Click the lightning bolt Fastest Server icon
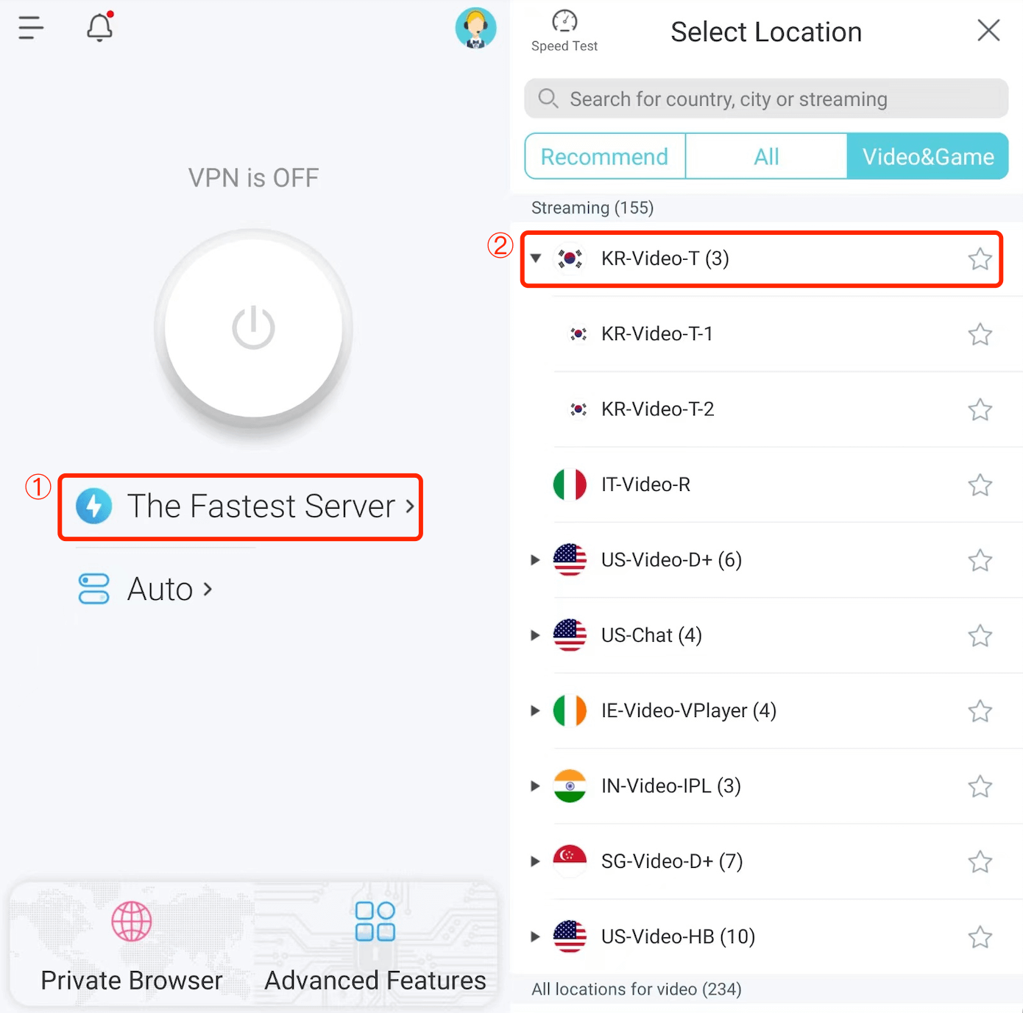 coord(94,506)
